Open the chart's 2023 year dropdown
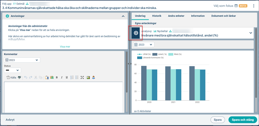Viewport: 259px width, 126px height. [x=144, y=45]
